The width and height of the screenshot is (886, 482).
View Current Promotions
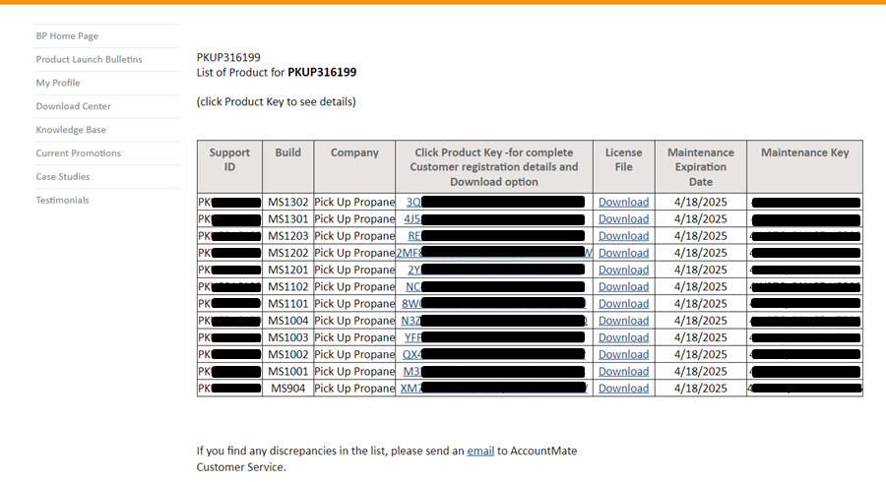[79, 153]
